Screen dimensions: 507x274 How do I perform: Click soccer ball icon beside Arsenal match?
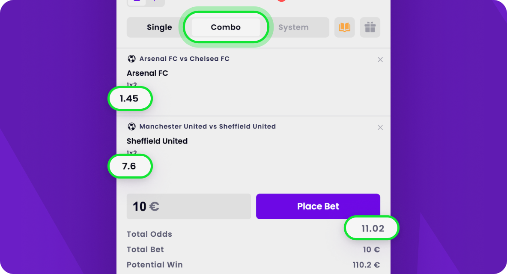pos(131,59)
